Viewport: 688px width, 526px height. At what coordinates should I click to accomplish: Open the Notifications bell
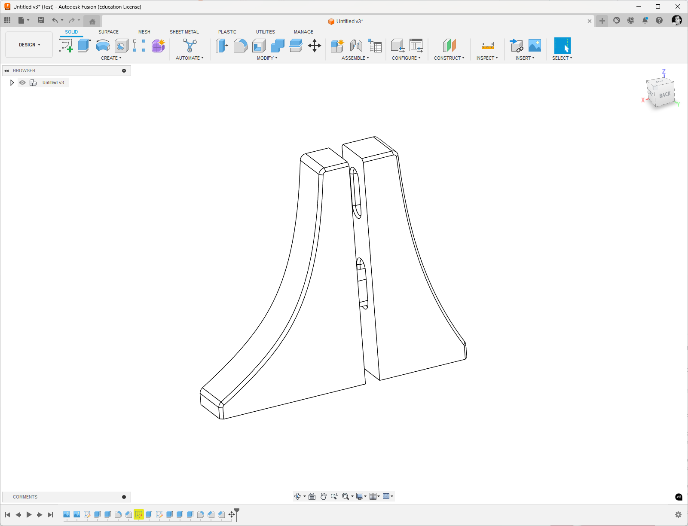tap(645, 20)
